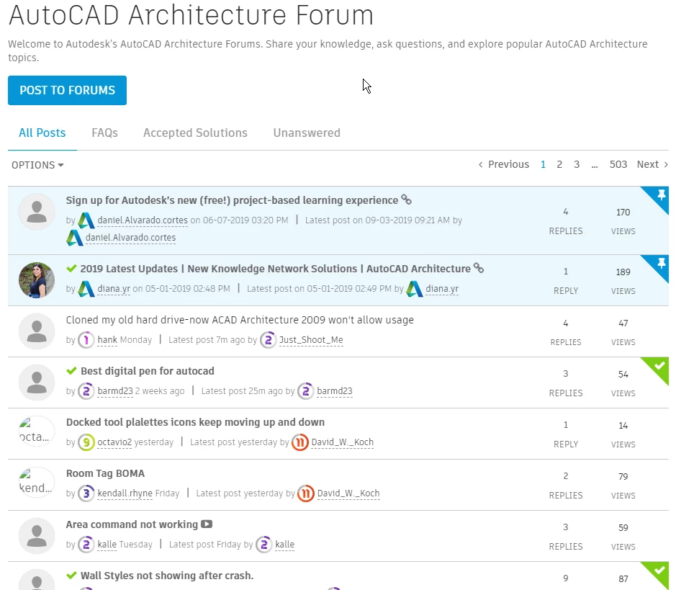Open the FAQs tab
Screen dimensions: 681x590
104,133
